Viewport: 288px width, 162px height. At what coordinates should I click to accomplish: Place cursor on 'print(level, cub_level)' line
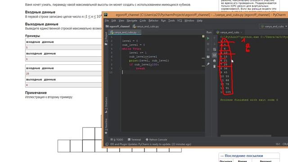[x=149, y=61]
